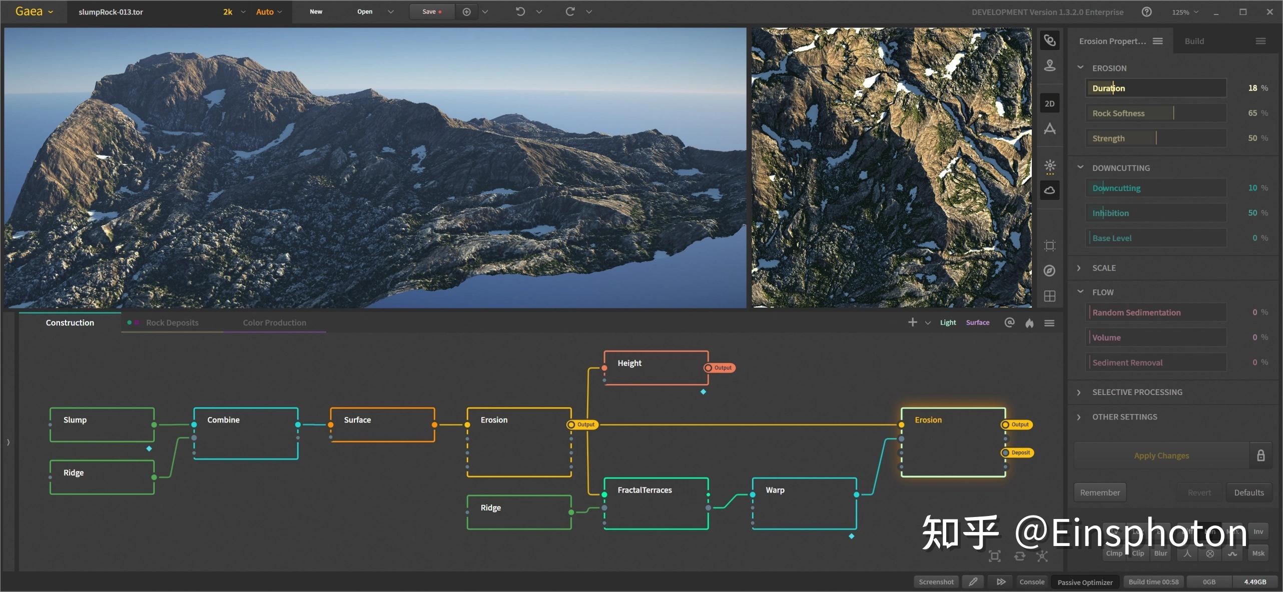Image resolution: width=1283 pixels, height=592 pixels.
Task: Click the orbit camera view icon
Action: (x=1049, y=40)
